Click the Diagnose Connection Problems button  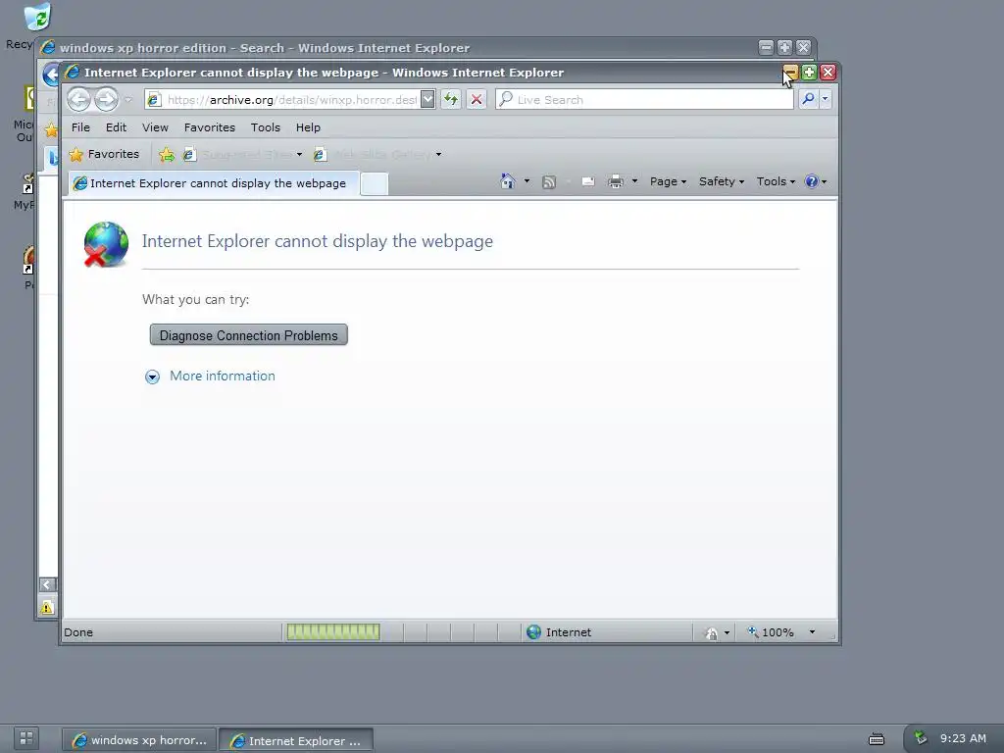[x=248, y=335]
